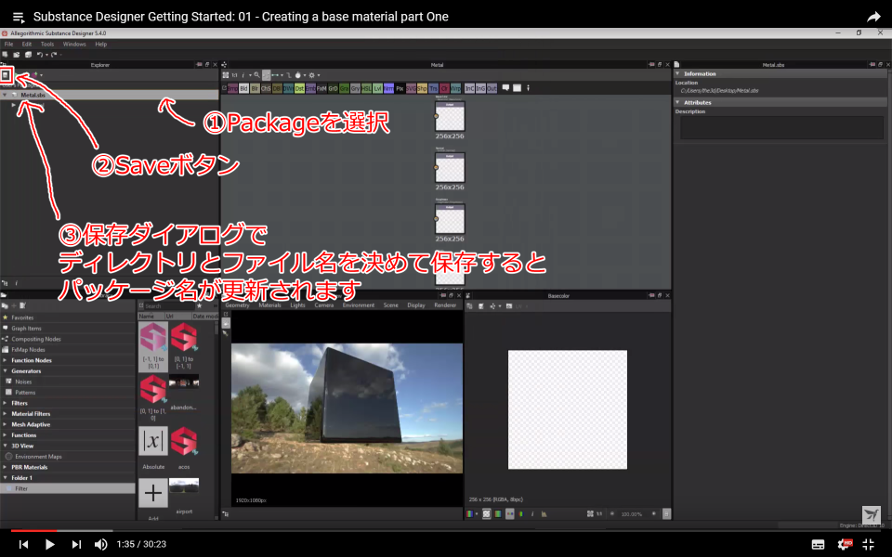Screen dimensions: 892x557
Task: Add an HSL node
Action: 366,89
